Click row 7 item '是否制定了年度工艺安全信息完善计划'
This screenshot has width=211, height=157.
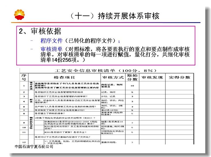click(x=60, y=110)
